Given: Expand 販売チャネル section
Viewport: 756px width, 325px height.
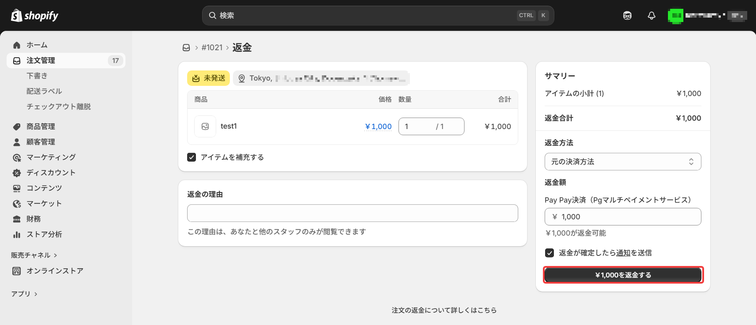Looking at the screenshot, I should [x=34, y=255].
